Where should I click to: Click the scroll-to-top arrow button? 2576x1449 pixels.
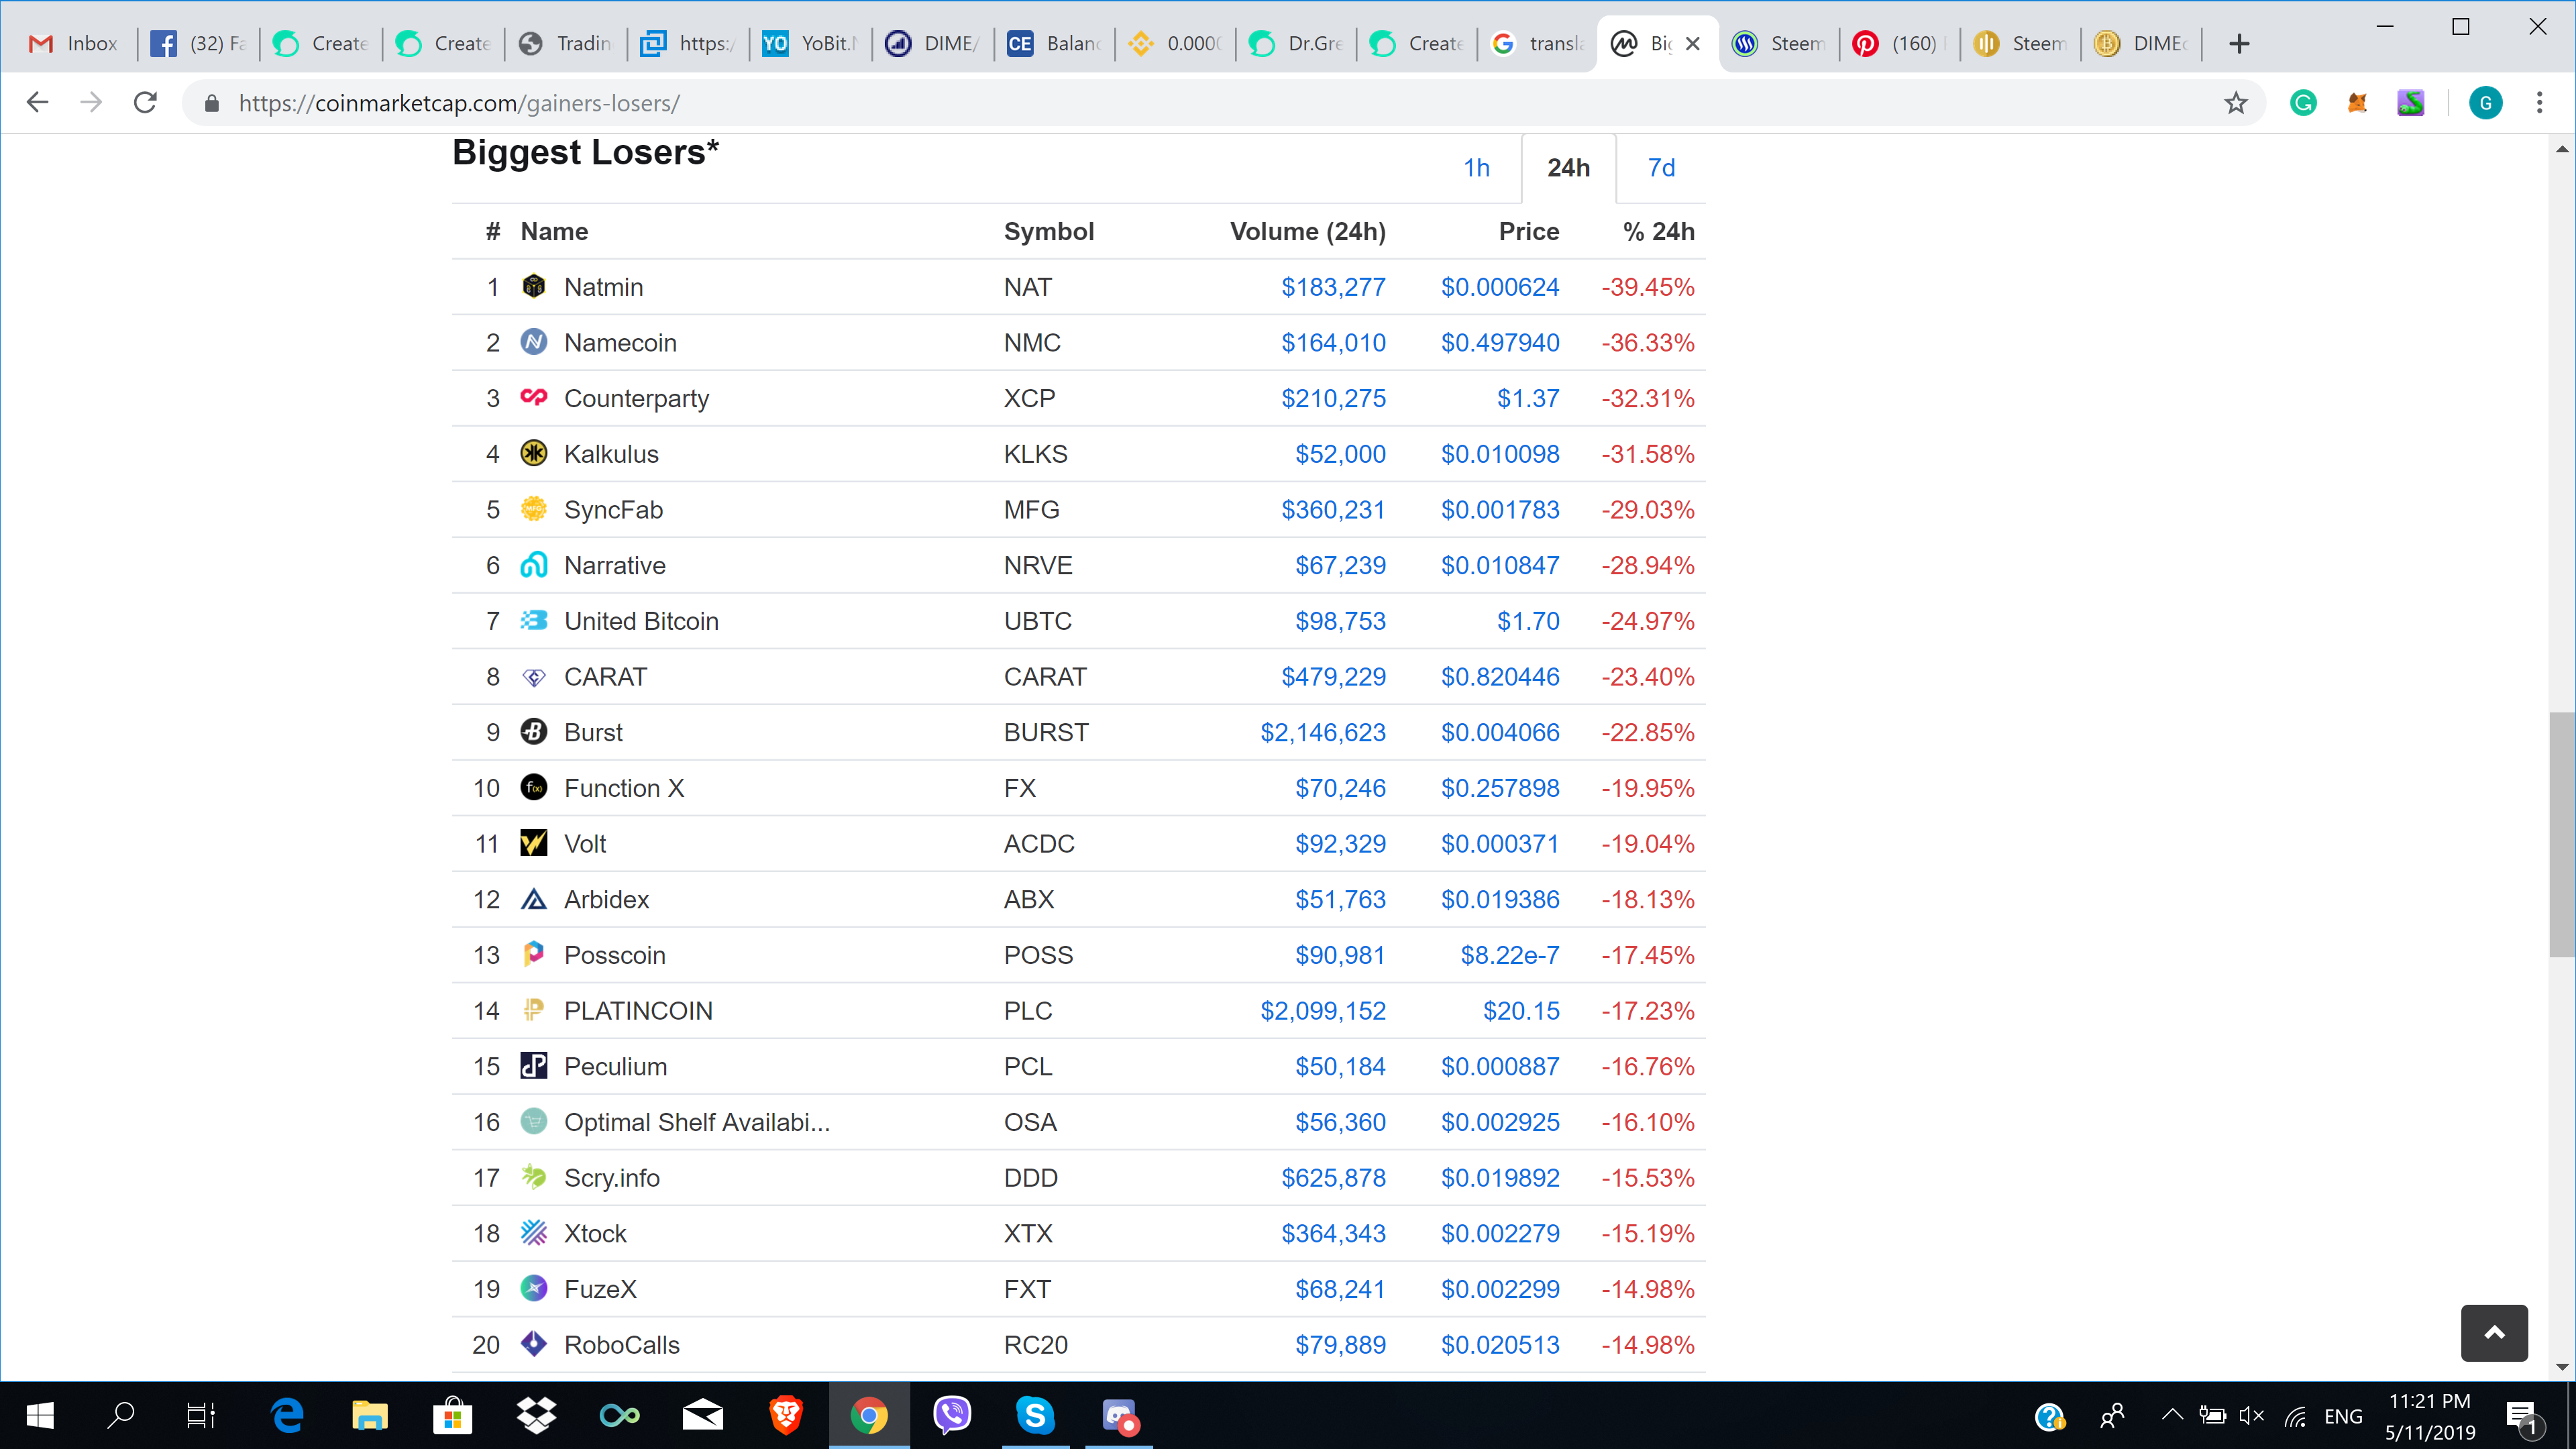(x=2494, y=1332)
